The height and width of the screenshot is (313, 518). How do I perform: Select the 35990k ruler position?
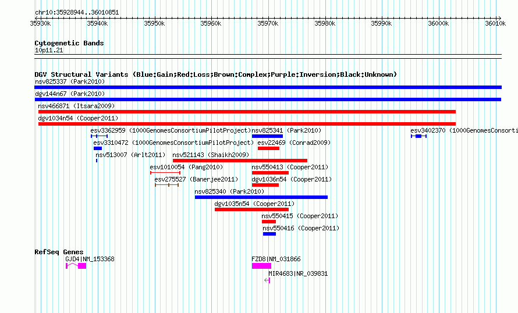coord(381,23)
